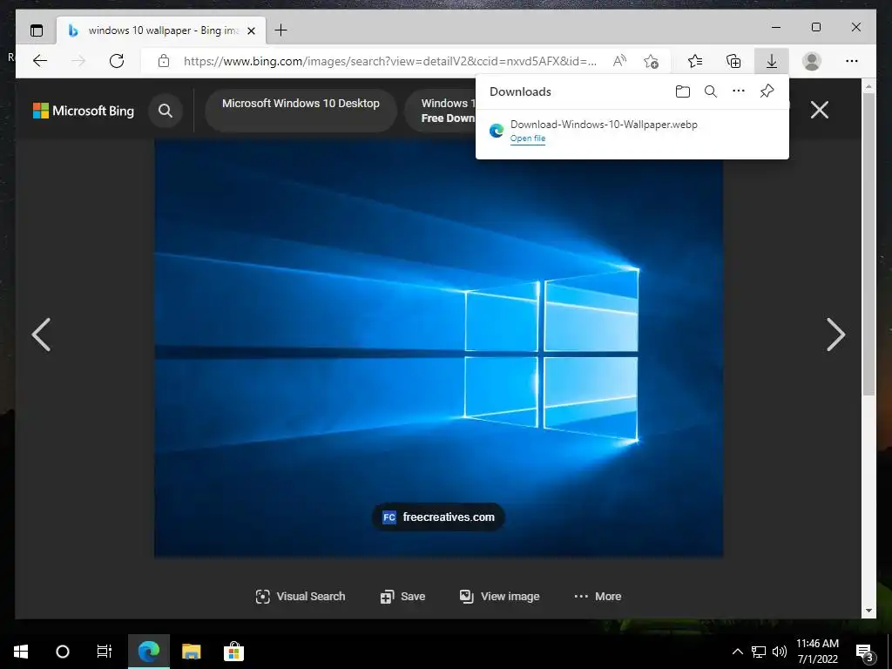Close the windows 10 wallpaper tab
The width and height of the screenshot is (892, 669).
tap(251, 30)
